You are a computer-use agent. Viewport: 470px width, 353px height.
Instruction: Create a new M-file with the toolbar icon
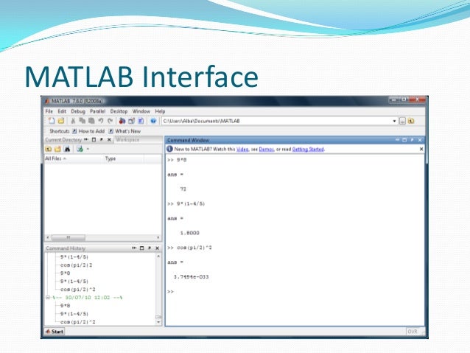pos(52,121)
